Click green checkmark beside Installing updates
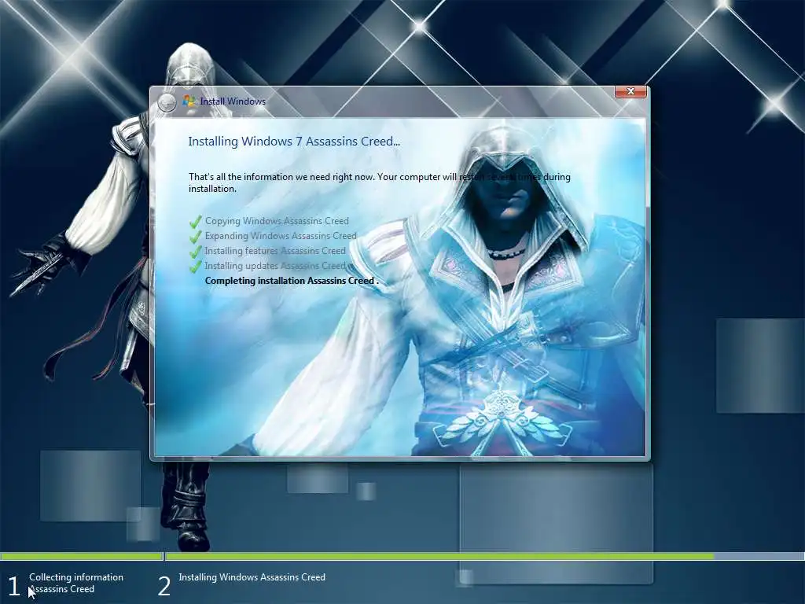The image size is (805, 604). [196, 267]
